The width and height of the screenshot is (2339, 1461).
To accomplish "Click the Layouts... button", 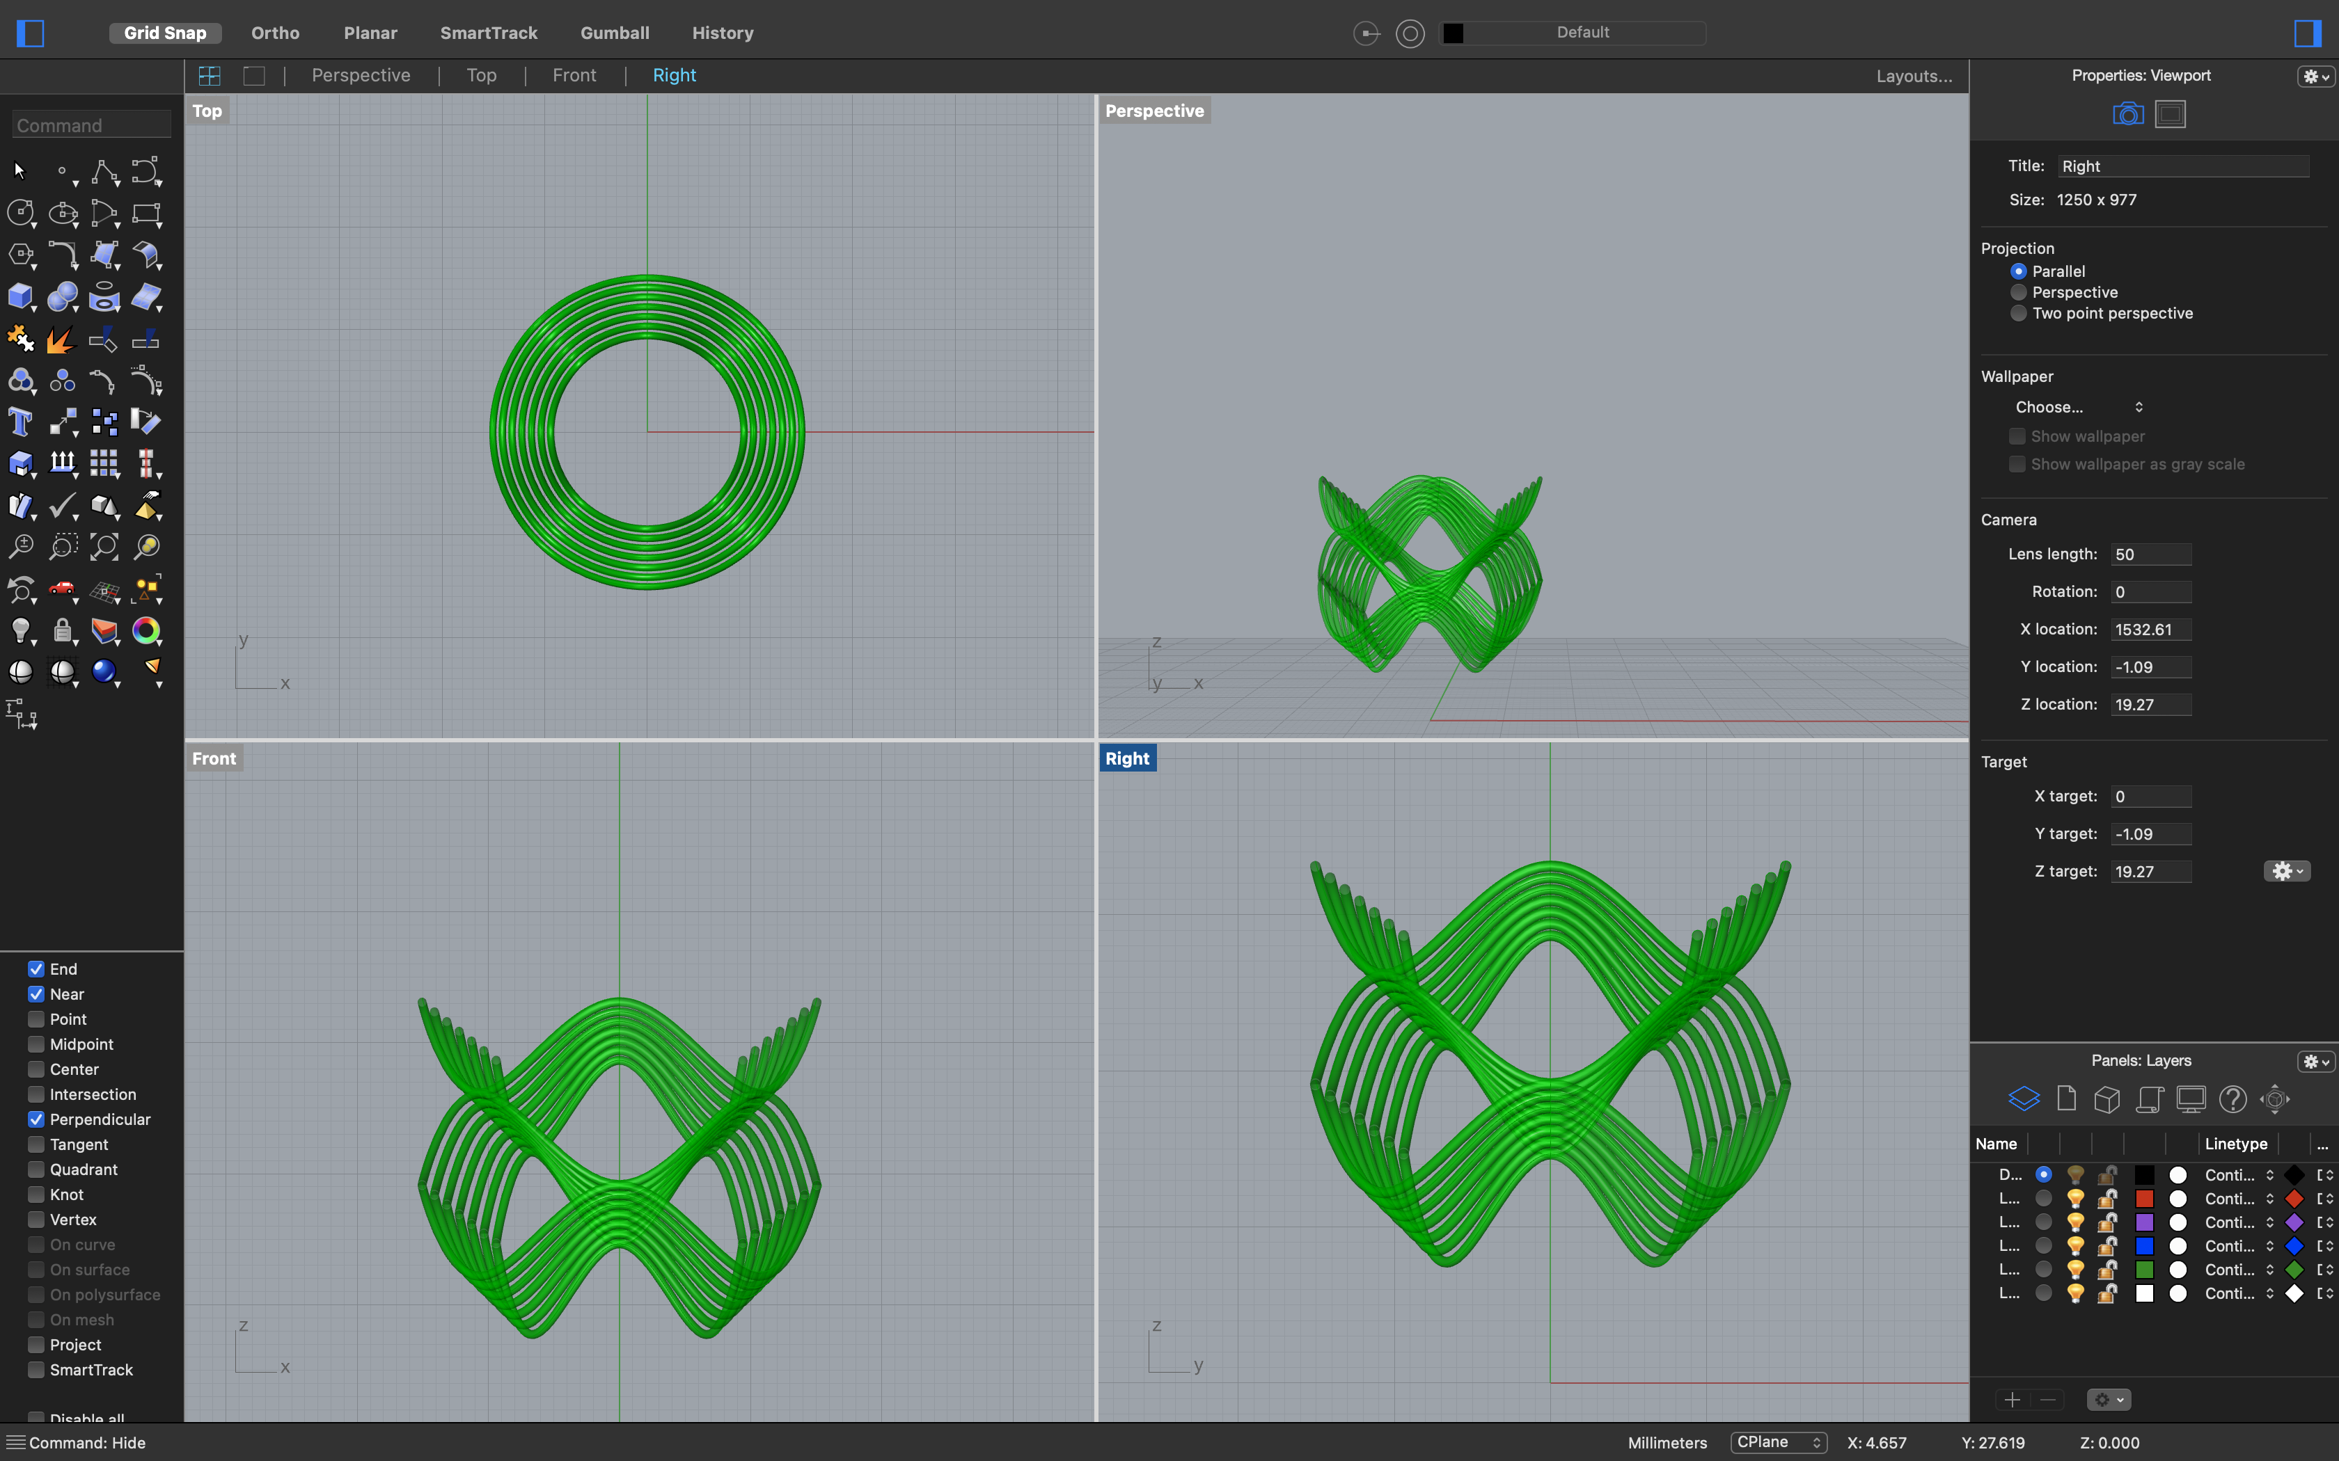I will point(1914,75).
